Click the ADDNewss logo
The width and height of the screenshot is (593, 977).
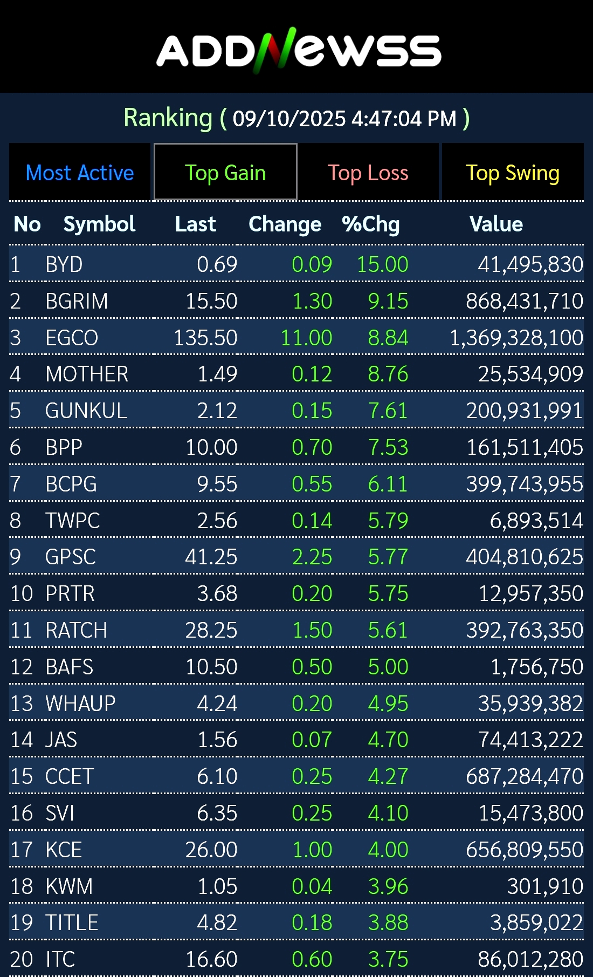coord(298,50)
